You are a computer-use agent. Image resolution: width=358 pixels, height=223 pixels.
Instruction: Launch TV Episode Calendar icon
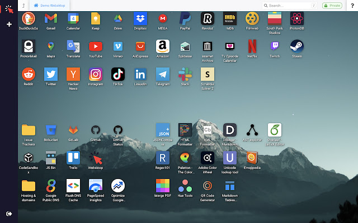click(230, 46)
